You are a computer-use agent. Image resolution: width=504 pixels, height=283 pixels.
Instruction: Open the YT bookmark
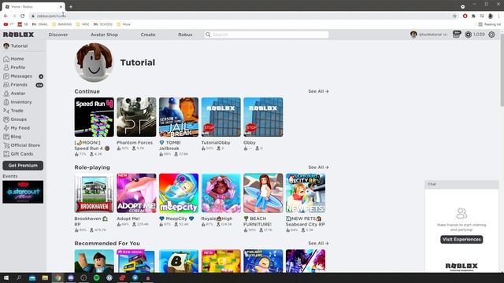point(9,24)
